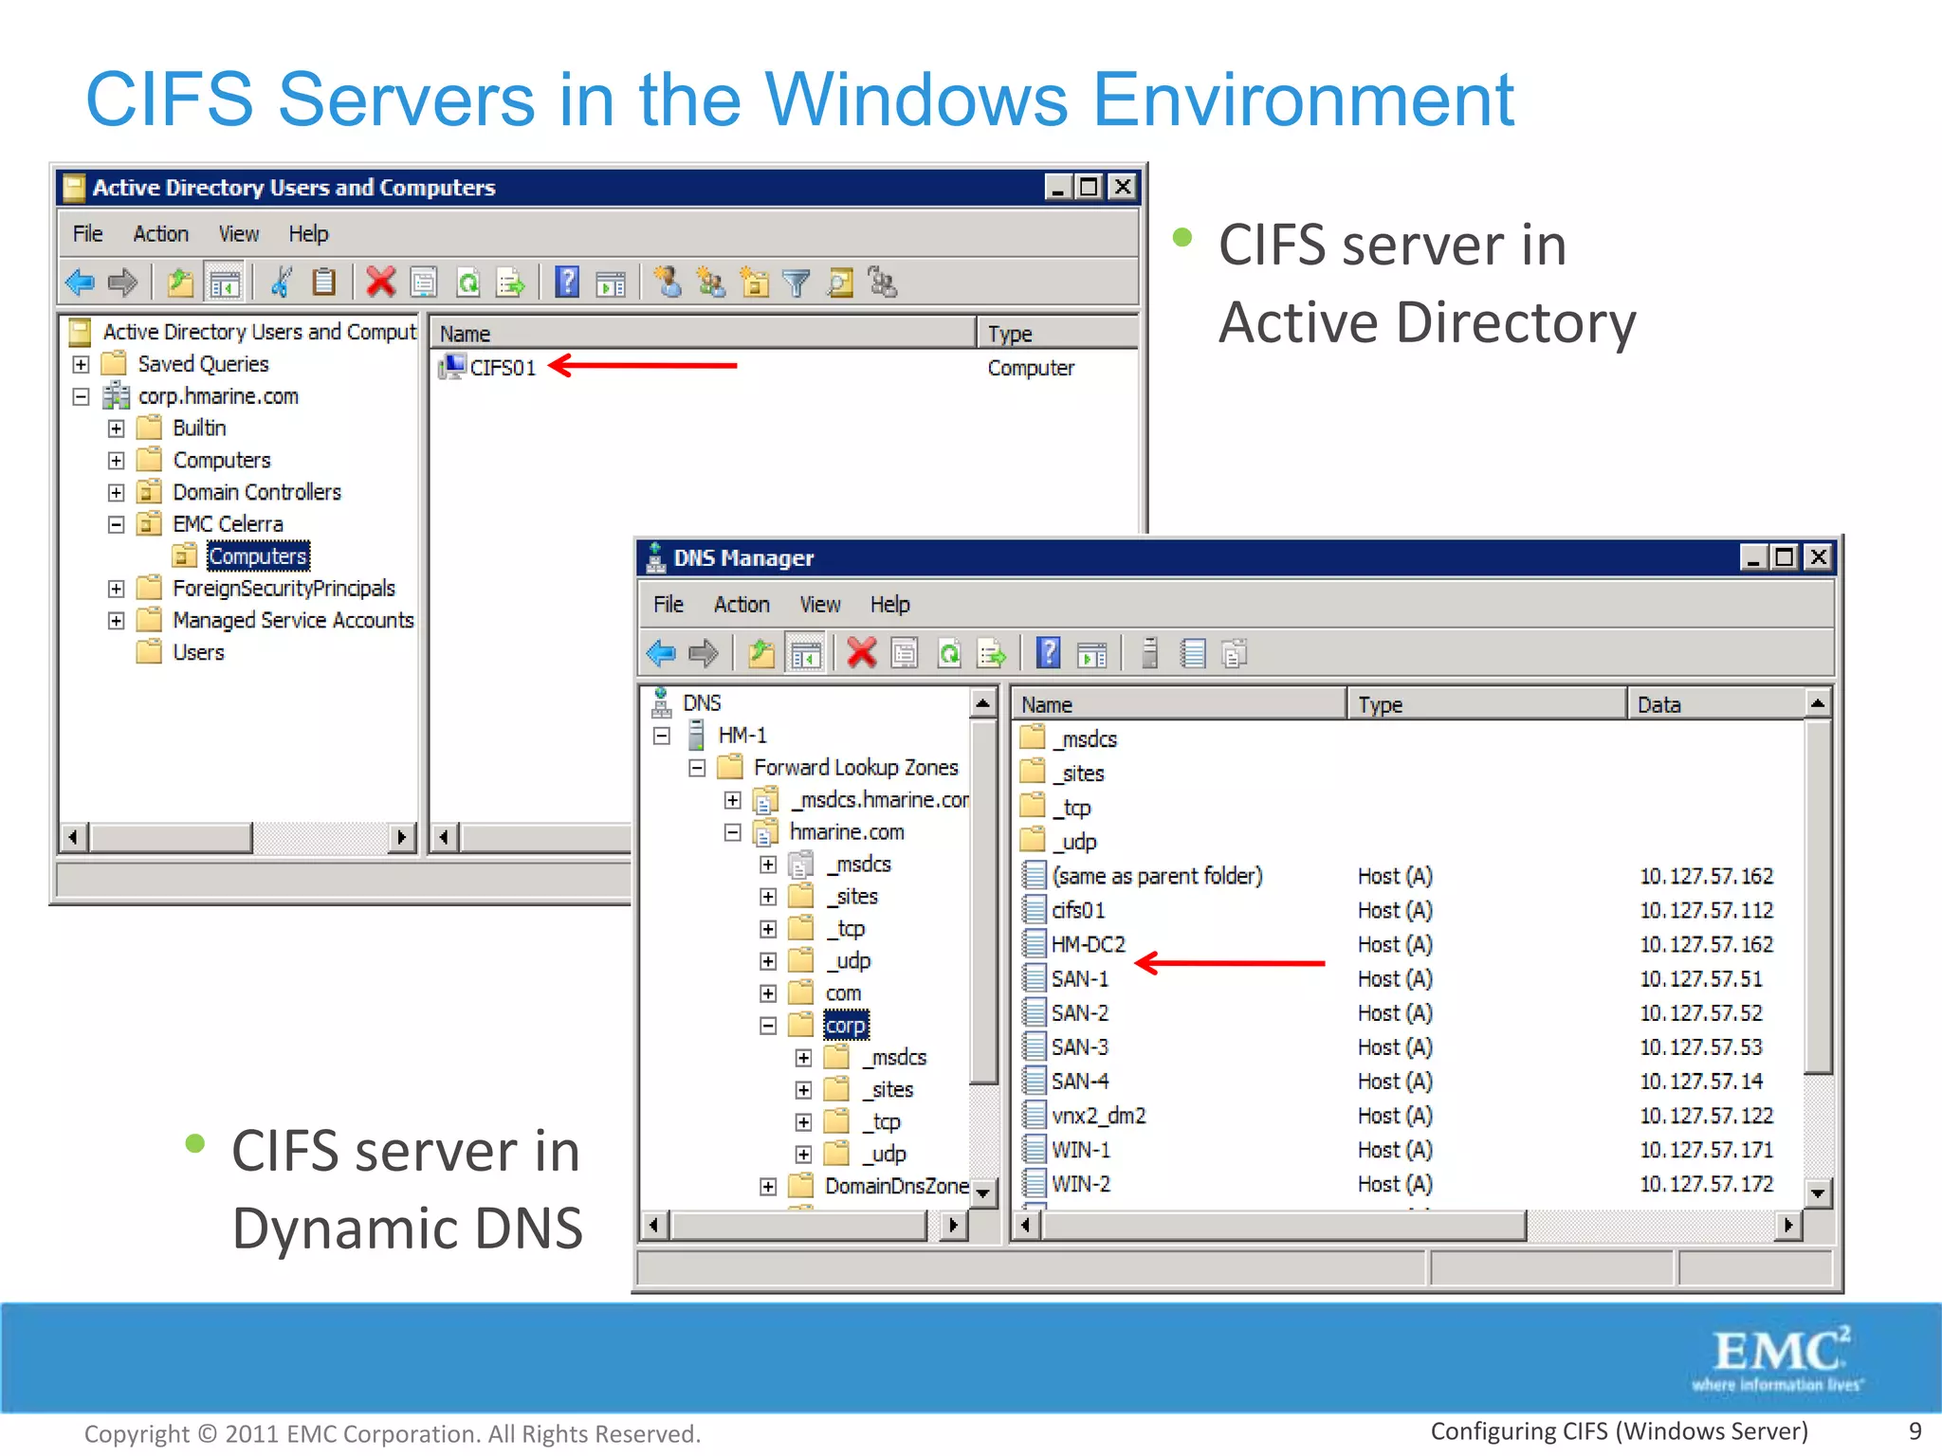Collapse the corp.hmarine.com domain node

(82, 397)
